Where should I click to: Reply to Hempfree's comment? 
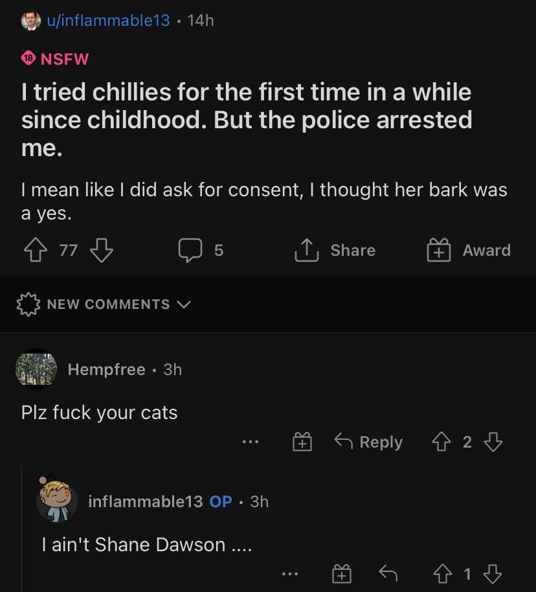tap(368, 442)
